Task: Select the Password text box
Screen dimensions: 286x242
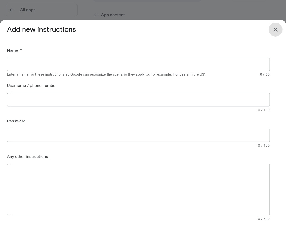Action: [x=138, y=135]
